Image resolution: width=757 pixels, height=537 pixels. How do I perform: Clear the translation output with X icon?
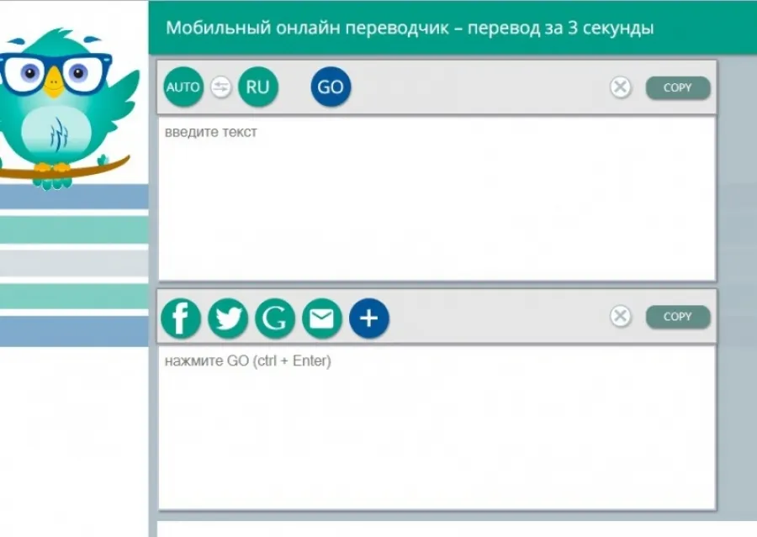621,316
